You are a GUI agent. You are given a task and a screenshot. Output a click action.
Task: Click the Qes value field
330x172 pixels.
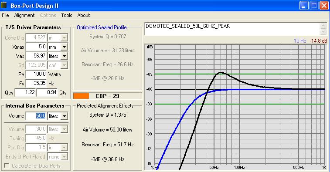coord(25,92)
